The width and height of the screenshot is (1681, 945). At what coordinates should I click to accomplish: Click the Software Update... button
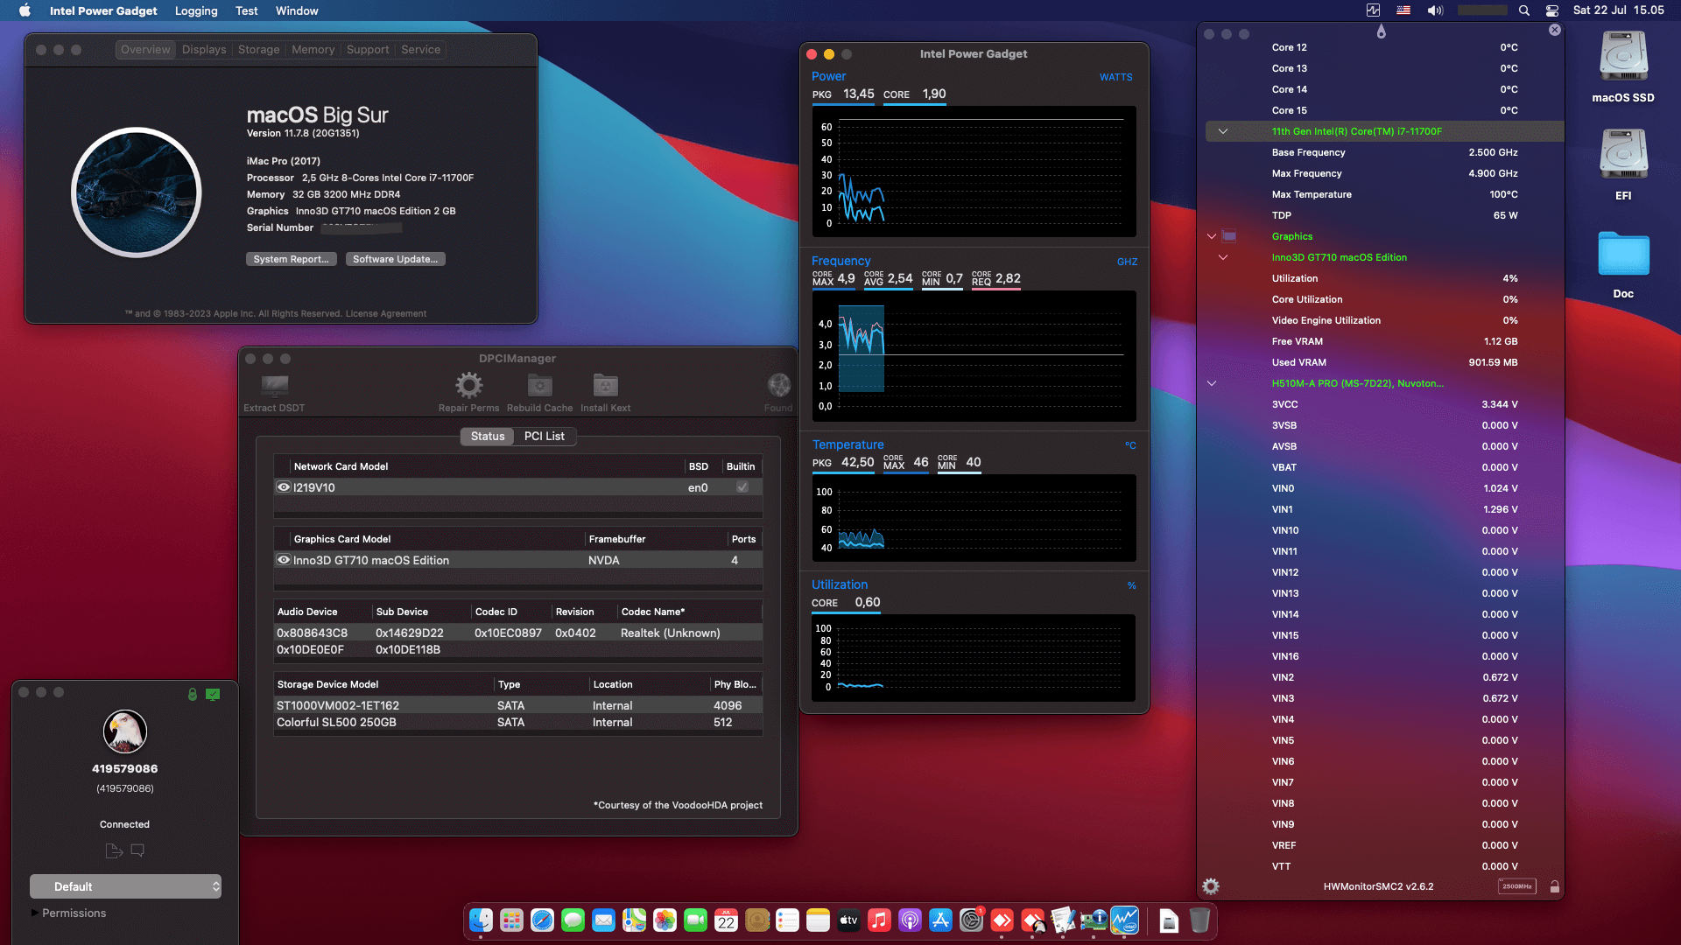click(x=395, y=259)
